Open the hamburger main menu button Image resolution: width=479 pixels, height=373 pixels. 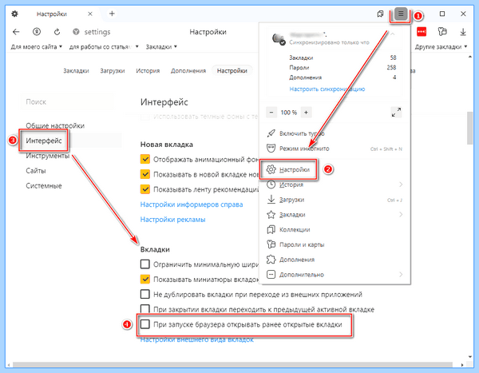401,14
